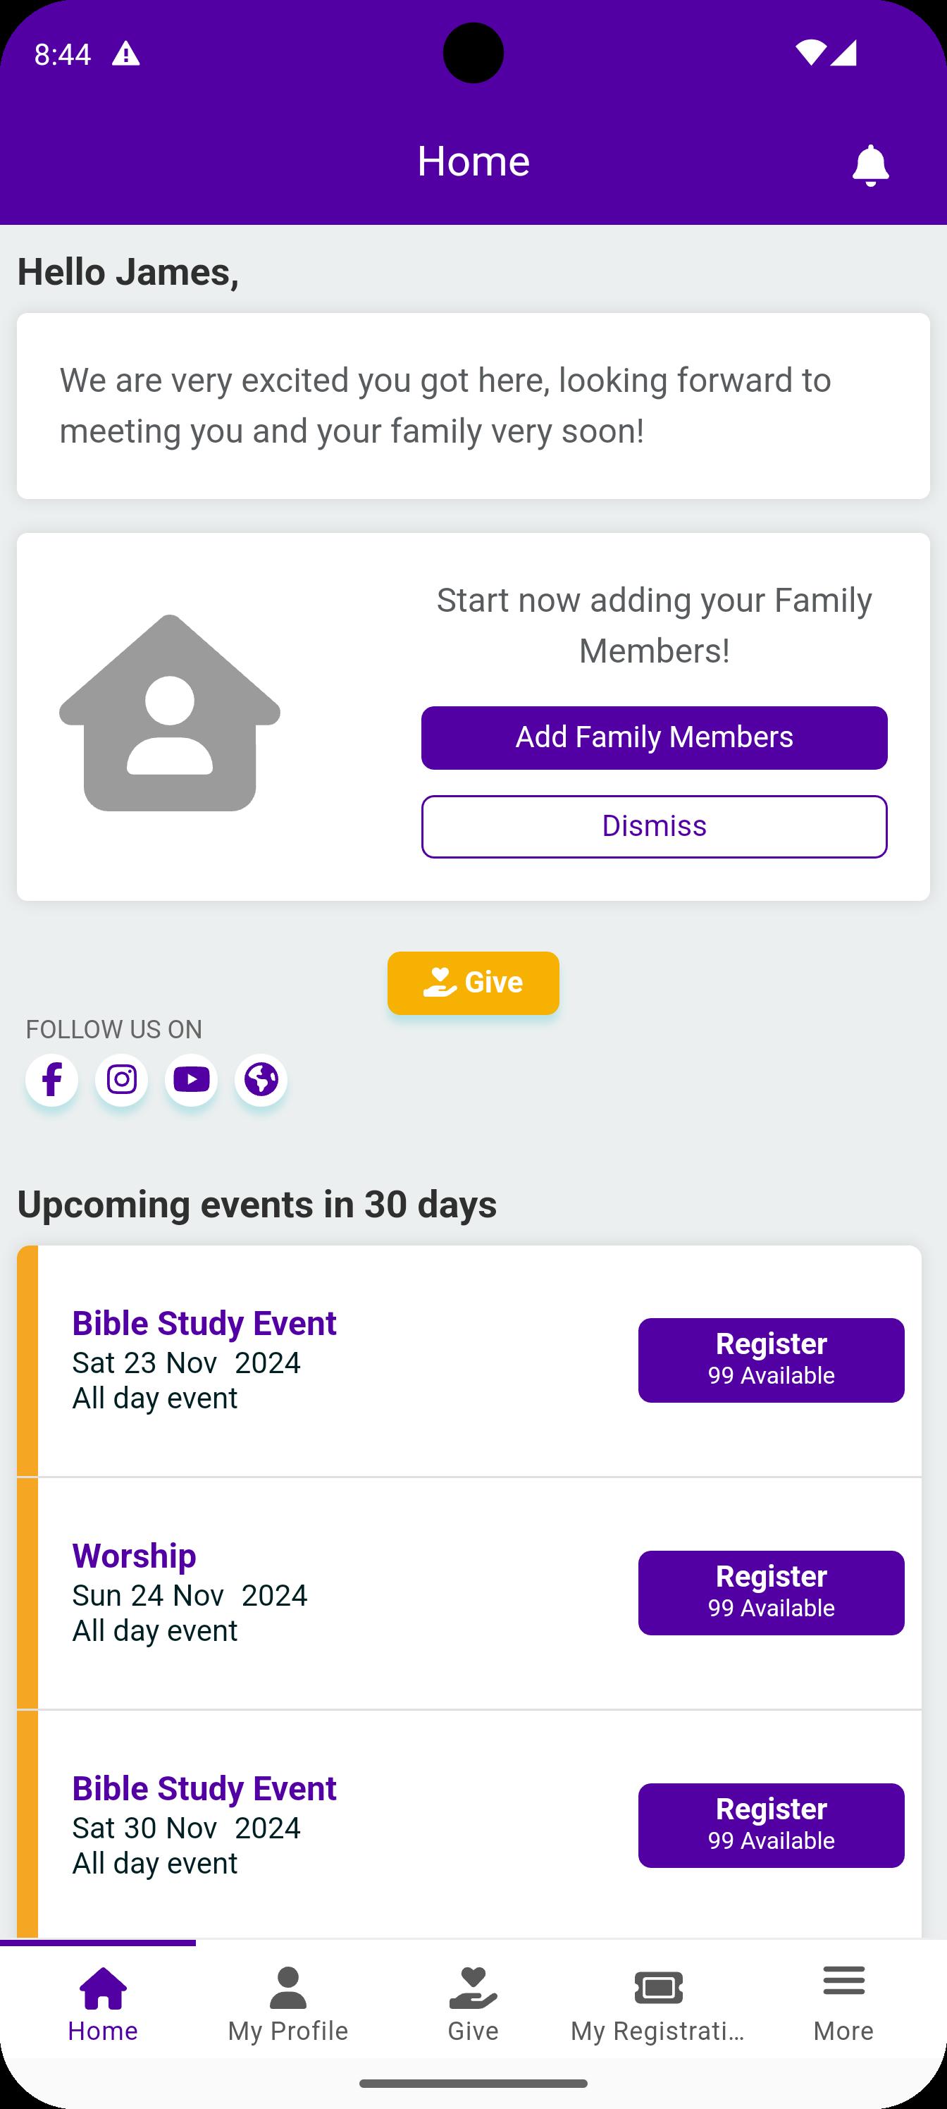Tap the warning triangle in status bar
The width and height of the screenshot is (947, 2109).
point(125,54)
